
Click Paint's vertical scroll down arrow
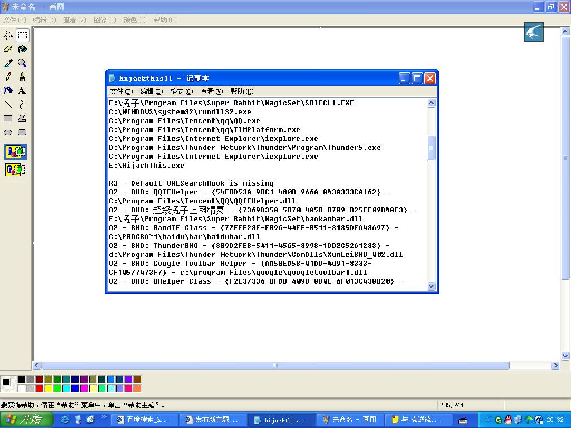[565, 356]
